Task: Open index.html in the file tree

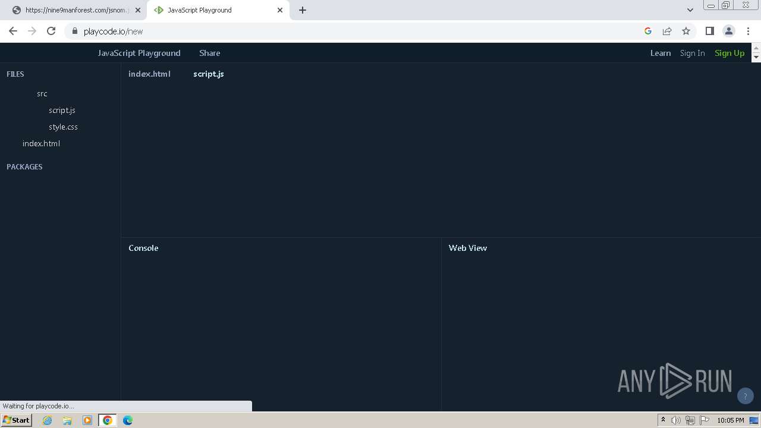Action: click(41, 143)
